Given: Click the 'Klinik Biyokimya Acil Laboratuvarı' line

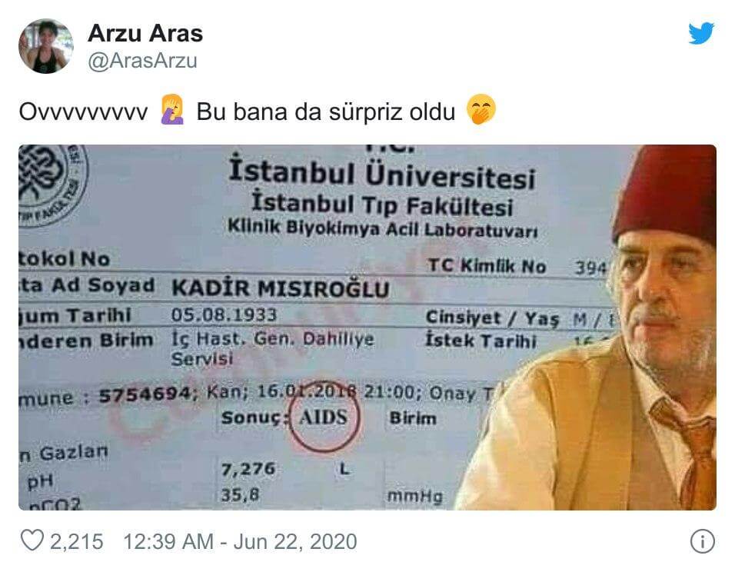Looking at the screenshot, I should (383, 229).
